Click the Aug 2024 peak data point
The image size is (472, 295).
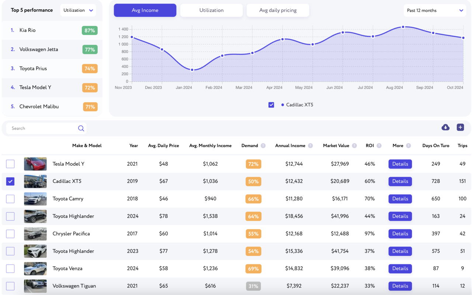[403, 27]
